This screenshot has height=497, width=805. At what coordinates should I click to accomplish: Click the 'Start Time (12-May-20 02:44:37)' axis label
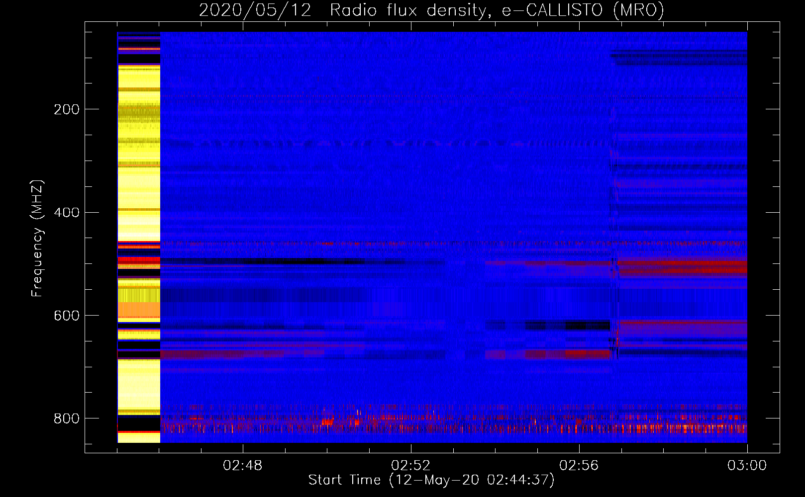(431, 480)
